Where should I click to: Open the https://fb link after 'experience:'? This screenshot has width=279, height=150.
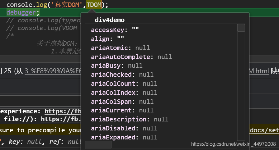(63, 111)
